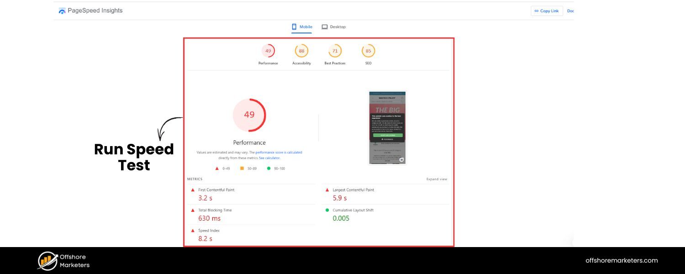Viewport: 685px width, 274px height.
Task: Select the orange 50-89 legend swatch
Action: [x=241, y=168]
